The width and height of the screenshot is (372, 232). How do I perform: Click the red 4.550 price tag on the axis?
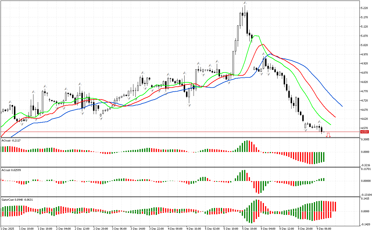364,132
